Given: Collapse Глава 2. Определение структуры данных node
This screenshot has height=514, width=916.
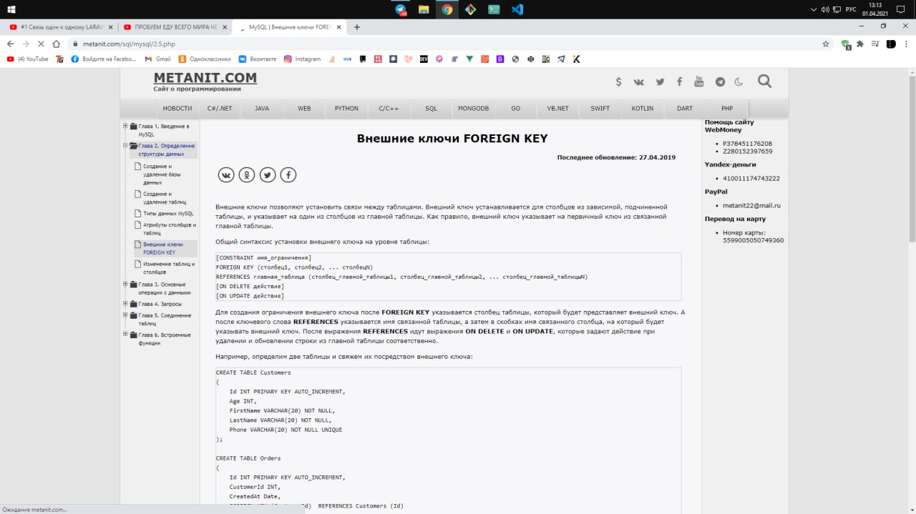Looking at the screenshot, I should (125, 146).
